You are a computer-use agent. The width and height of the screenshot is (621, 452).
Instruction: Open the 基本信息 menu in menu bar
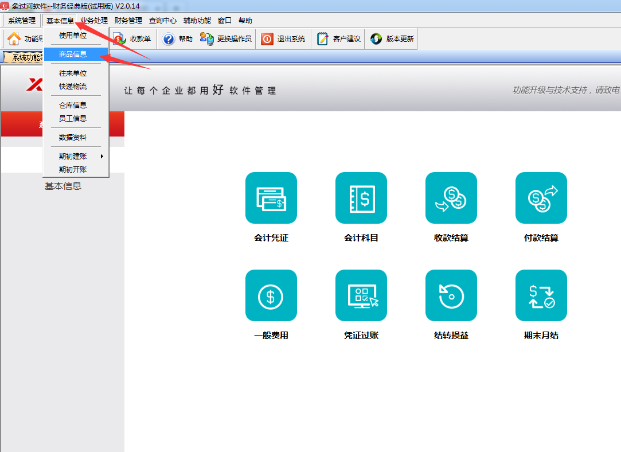pyautogui.click(x=60, y=21)
